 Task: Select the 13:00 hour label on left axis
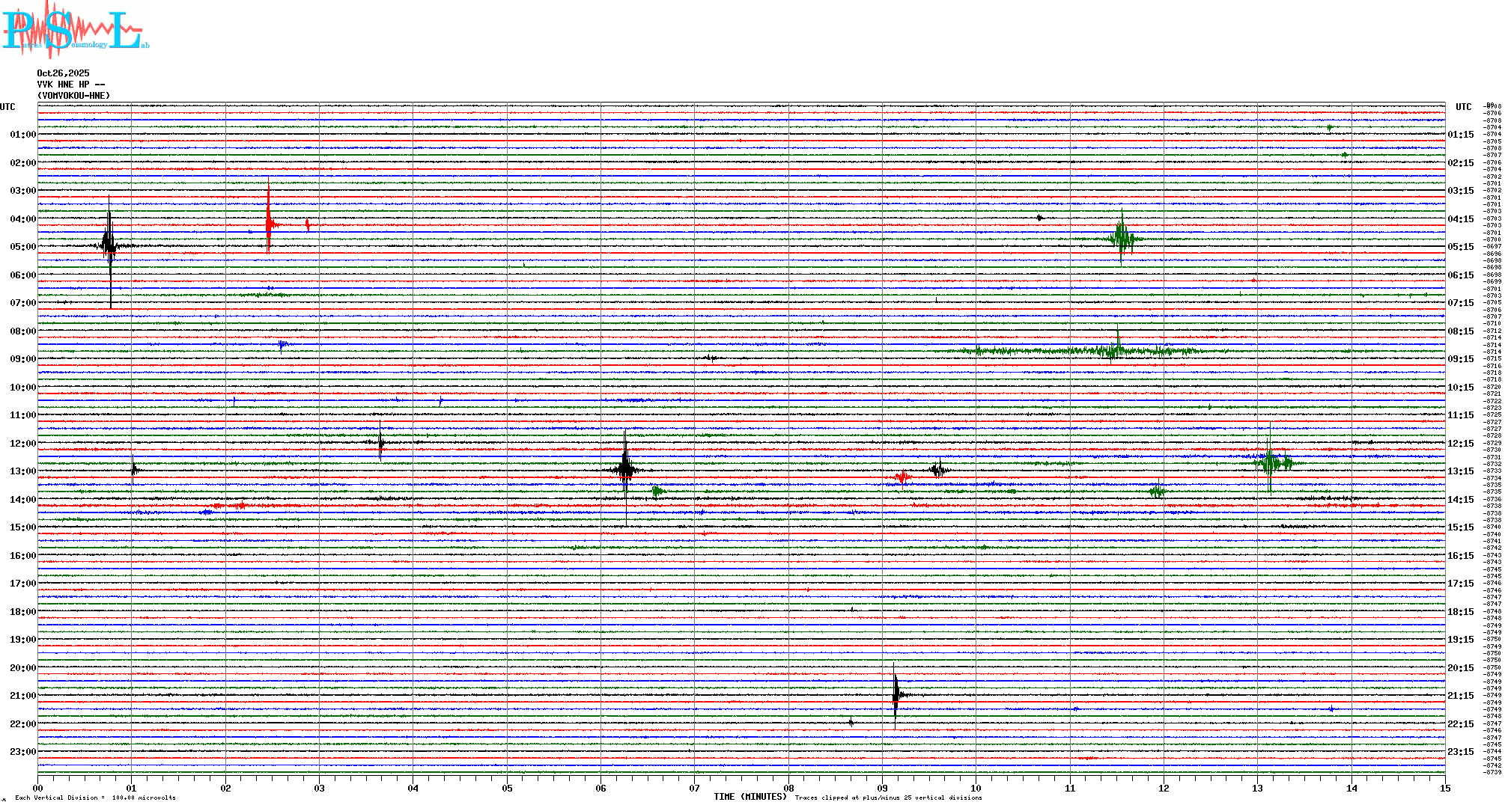click(x=22, y=471)
